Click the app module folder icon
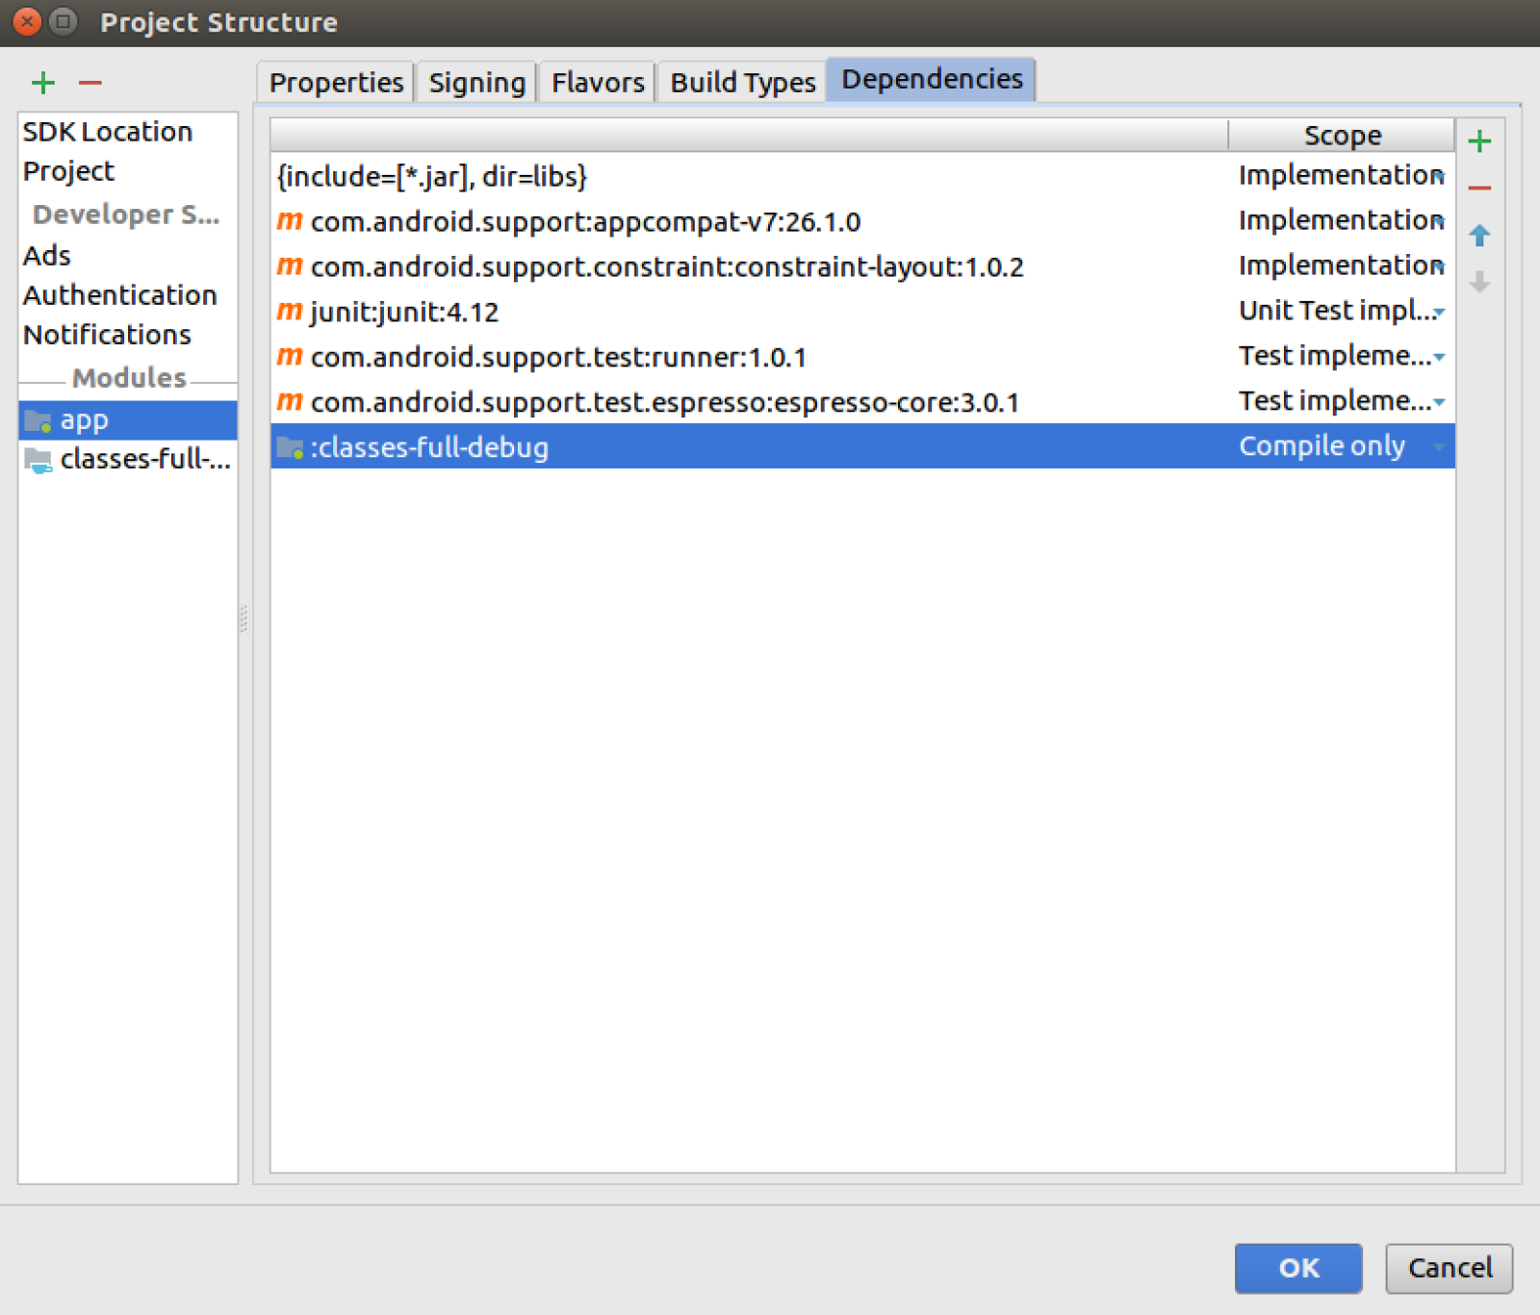 pos(38,421)
